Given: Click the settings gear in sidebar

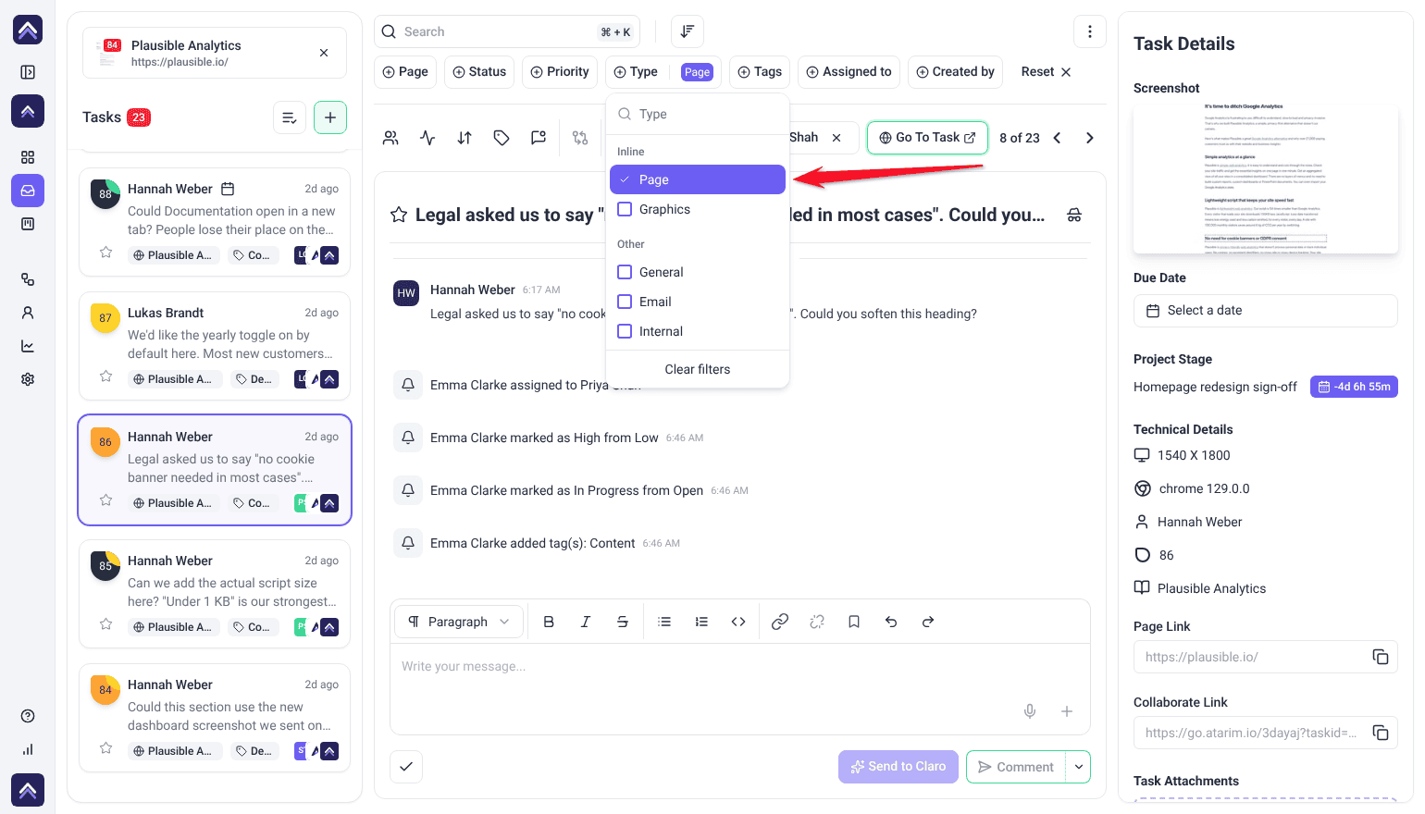Looking at the screenshot, I should pos(28,379).
